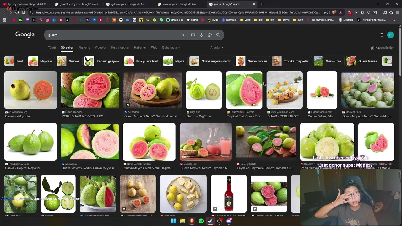Image resolution: width=402 pixels, height=226 pixels.
Task: Open the Instagram bookmark icon
Action: click(47, 20)
